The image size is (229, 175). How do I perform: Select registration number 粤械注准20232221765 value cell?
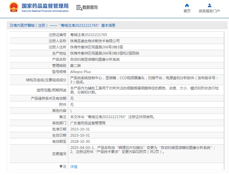click(89, 35)
